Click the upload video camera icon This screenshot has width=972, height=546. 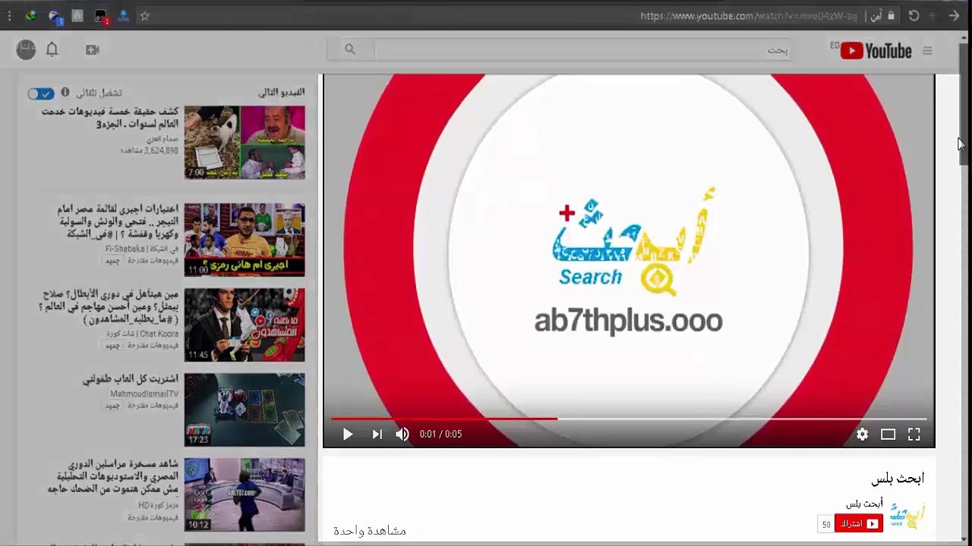pos(92,50)
